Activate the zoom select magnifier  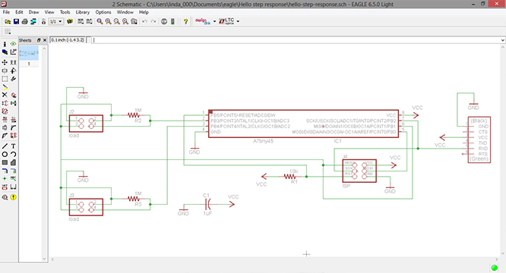click(x=134, y=21)
